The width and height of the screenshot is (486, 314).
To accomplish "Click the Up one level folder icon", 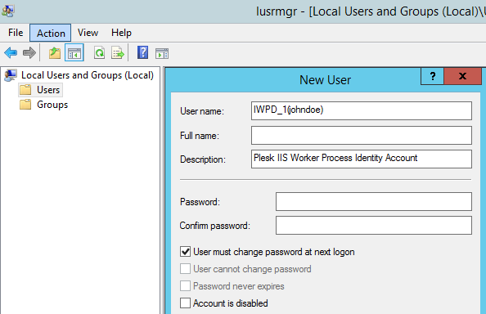I will (x=55, y=53).
